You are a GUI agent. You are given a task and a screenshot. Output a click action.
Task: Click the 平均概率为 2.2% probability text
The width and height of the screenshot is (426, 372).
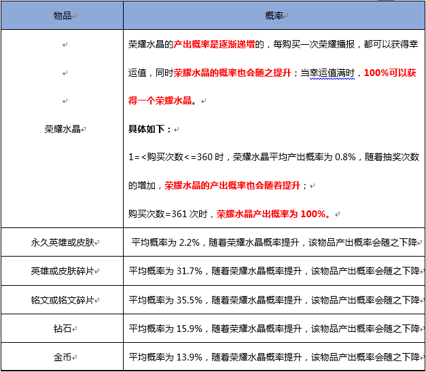pos(166,242)
